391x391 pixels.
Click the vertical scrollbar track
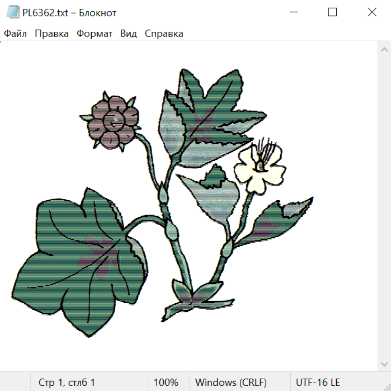(x=384, y=207)
